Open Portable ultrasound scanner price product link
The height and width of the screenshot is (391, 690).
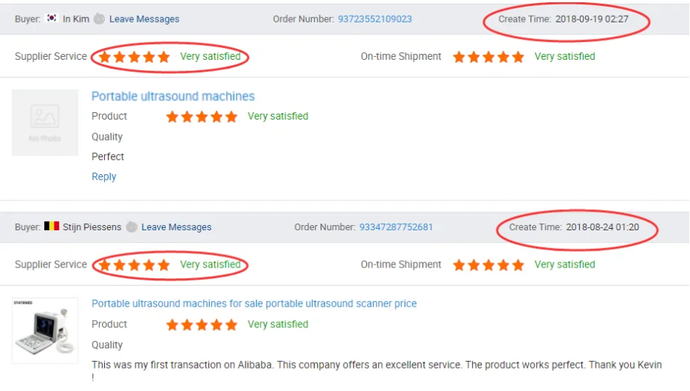point(254,304)
